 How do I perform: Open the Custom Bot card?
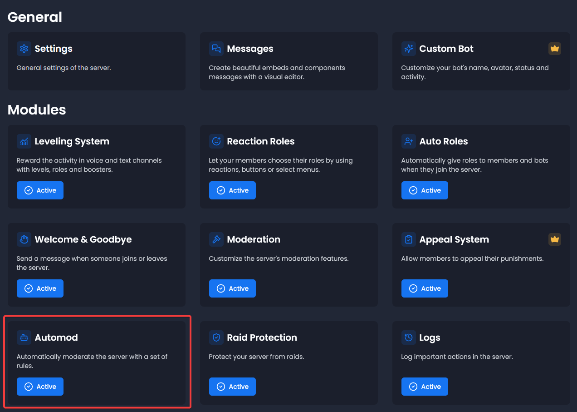coord(481,61)
